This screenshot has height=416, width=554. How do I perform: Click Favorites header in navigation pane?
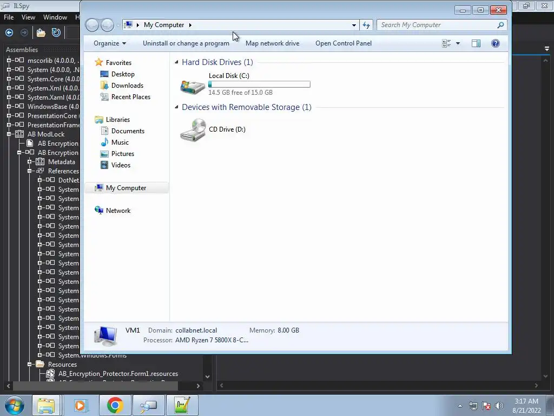118,63
